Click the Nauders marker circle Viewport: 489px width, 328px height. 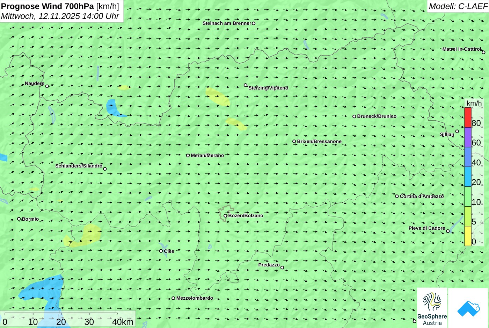pyautogui.click(x=47, y=86)
